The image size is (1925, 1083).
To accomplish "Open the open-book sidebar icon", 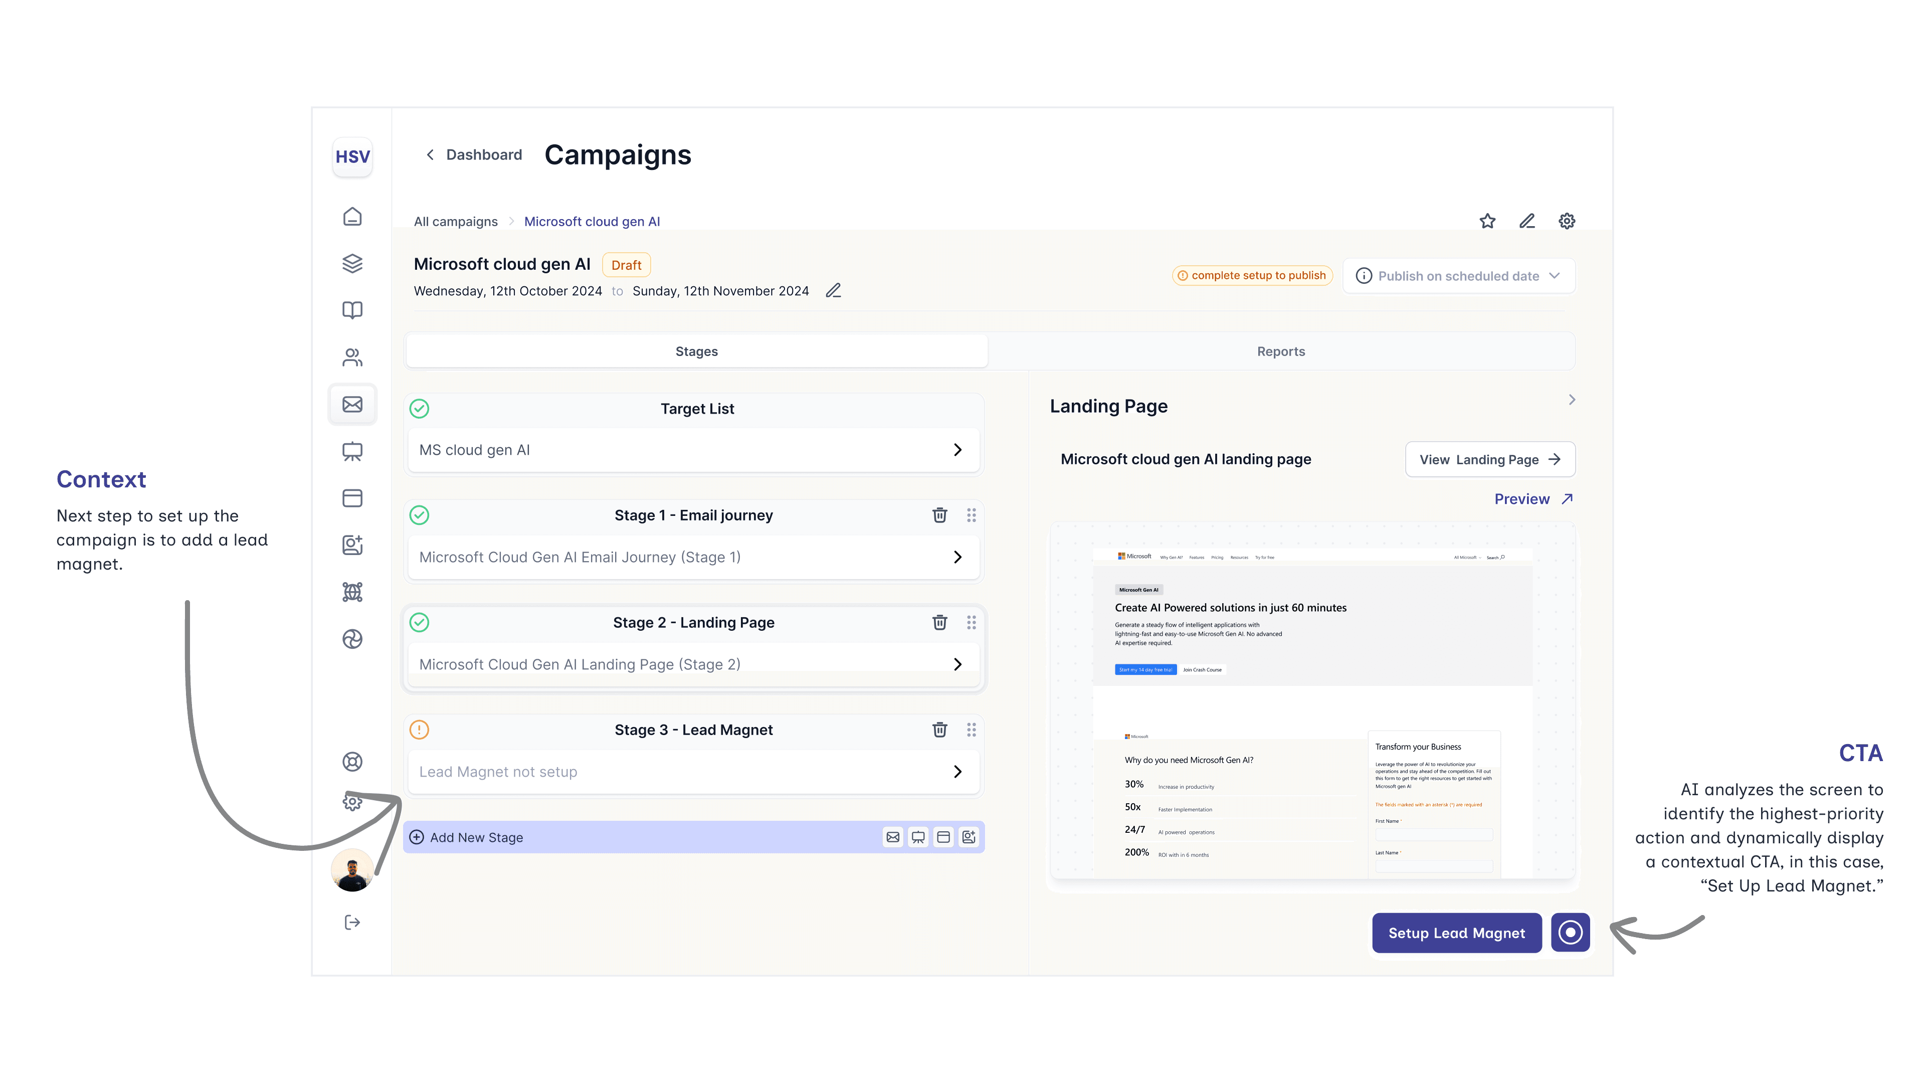I will 352,310.
